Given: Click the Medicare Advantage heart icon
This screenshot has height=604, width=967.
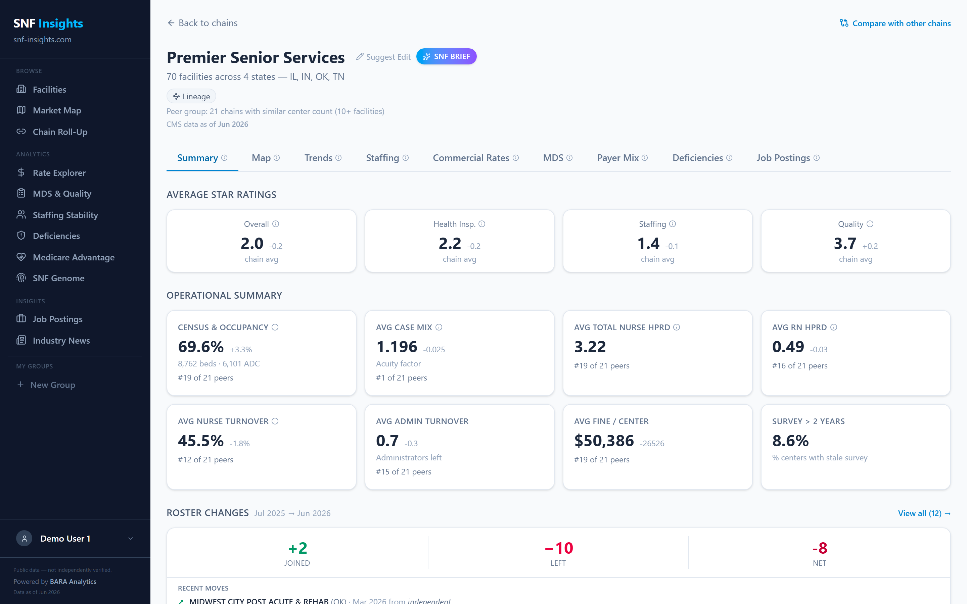Looking at the screenshot, I should tap(21, 257).
